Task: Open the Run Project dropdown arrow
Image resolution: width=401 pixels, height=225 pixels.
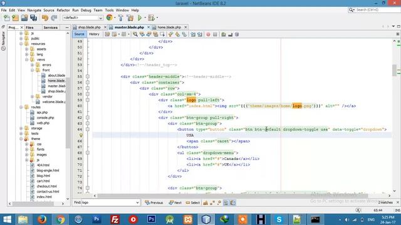Action: point(145,18)
